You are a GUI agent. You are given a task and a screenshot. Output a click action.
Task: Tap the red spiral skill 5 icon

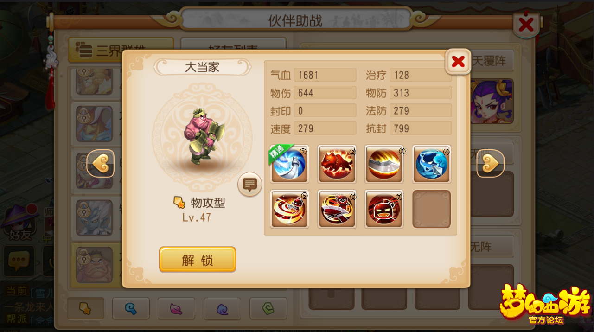(x=289, y=209)
